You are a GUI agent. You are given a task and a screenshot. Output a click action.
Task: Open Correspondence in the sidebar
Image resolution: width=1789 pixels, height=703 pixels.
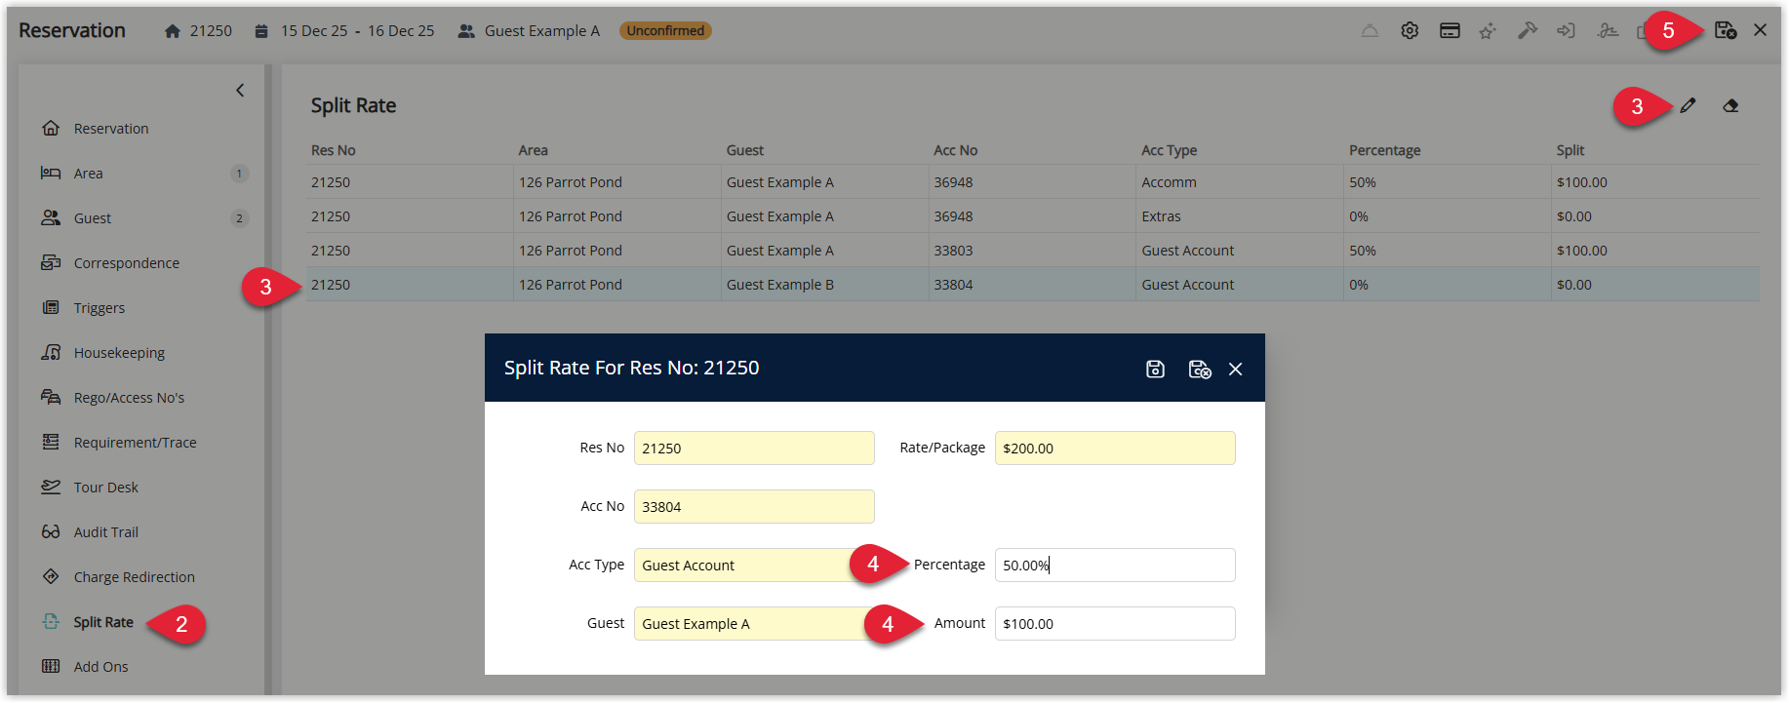(x=127, y=263)
